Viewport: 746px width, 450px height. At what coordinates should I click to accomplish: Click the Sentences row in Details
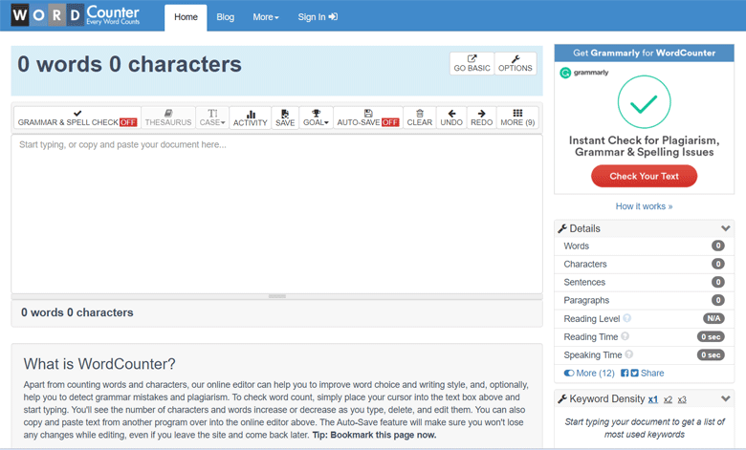tap(645, 282)
